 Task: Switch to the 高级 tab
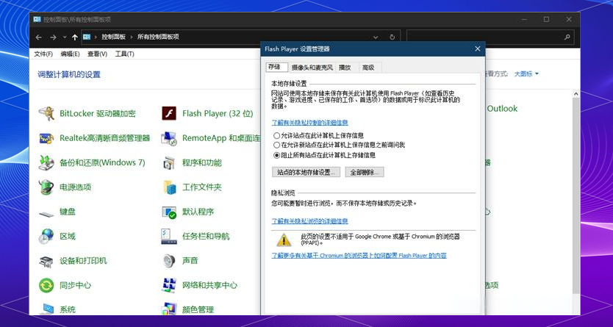[x=368, y=68]
